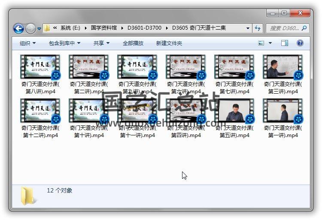Select video 奇门天道交付课(第八讲).mp4 thumbnail
Image resolution: width=322 pixels, height=220 pixels.
[40, 67]
